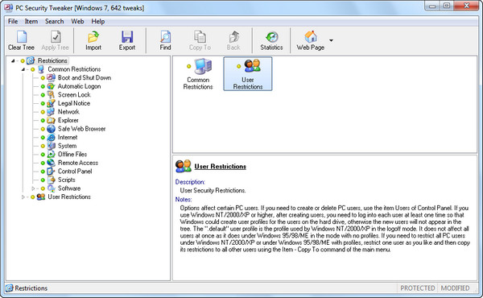Open Common Restrictions thumbnail in right pane

(198, 74)
